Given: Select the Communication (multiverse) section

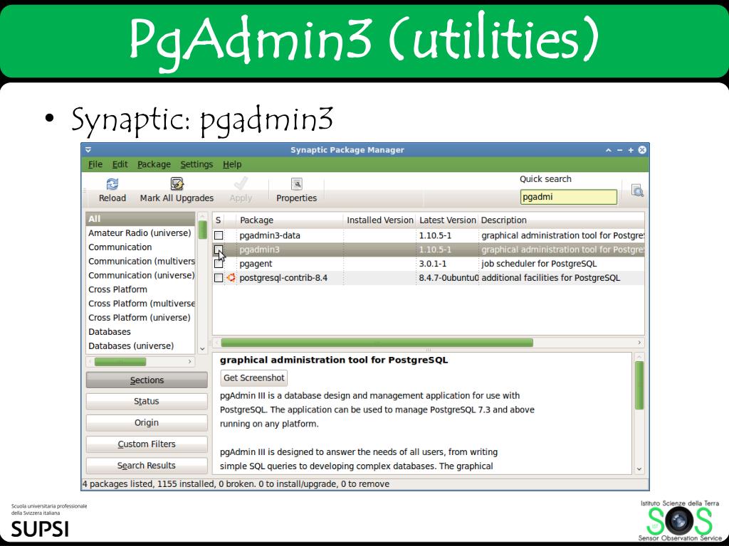Looking at the screenshot, I should 140,262.
